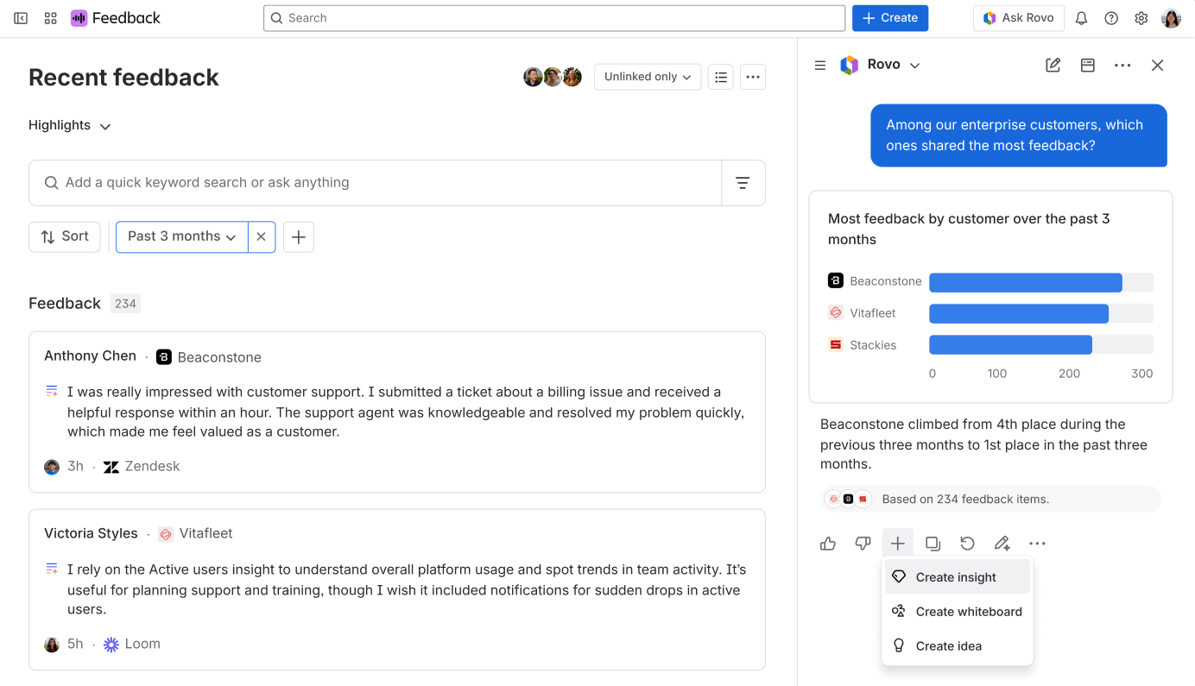Click the collaborator avatars group
Viewport: 1195px width, 686px height.
(x=553, y=77)
